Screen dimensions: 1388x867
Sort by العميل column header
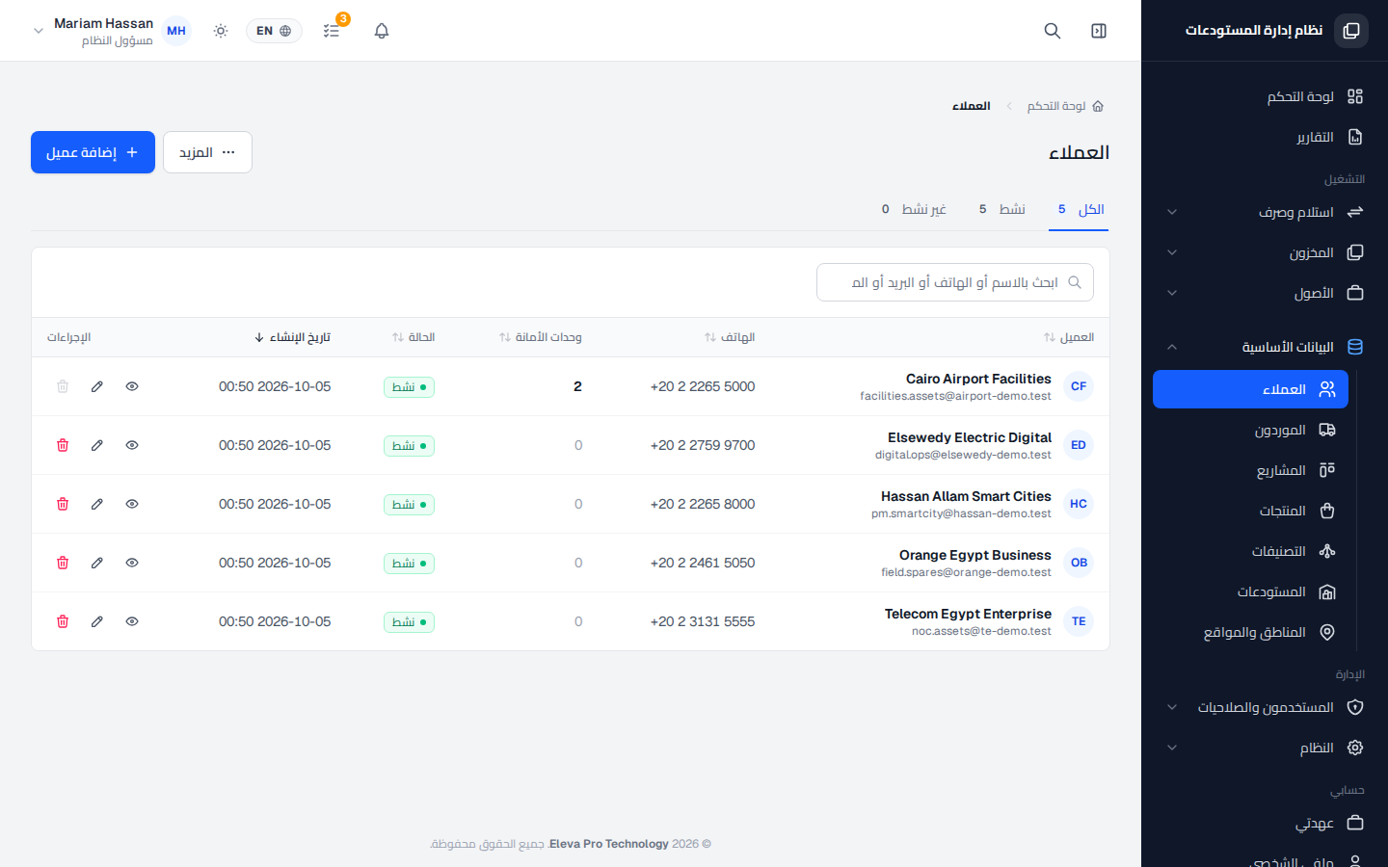pyautogui.click(x=1069, y=337)
